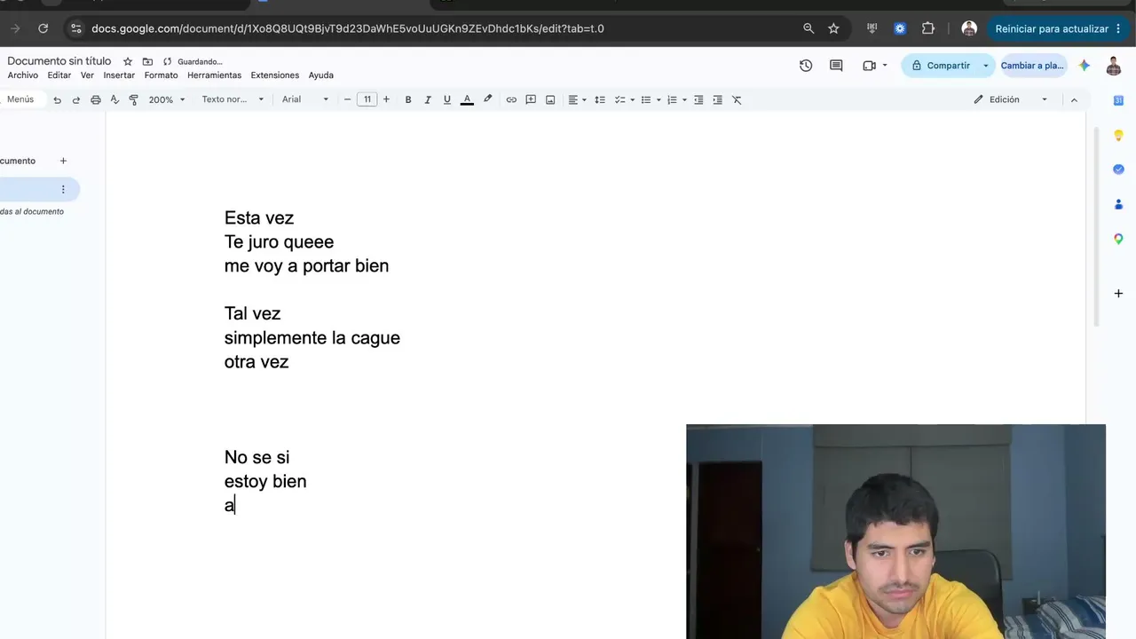Run spelling and grammar check
Screen dimensions: 1136x639
coord(114,99)
